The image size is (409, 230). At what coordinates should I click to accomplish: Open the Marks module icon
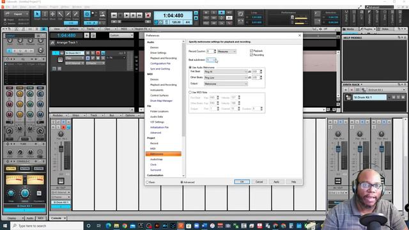102,14
